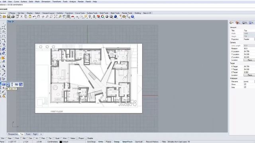Click the black Default layer color swatch
255x143 pixels.
point(61,142)
